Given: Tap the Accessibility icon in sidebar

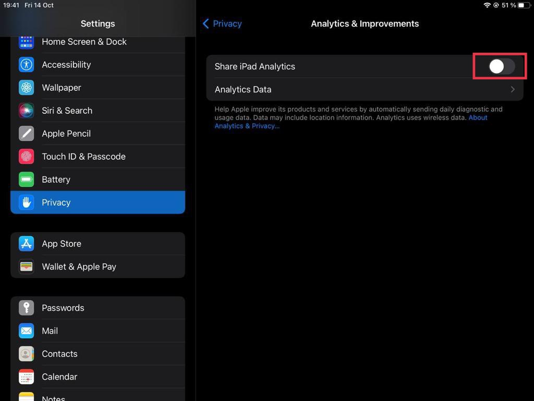Looking at the screenshot, I should pos(26,64).
